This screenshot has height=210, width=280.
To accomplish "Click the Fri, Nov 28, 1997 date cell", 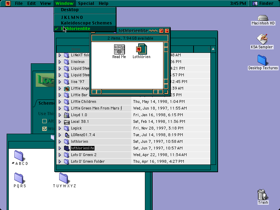I will coord(158,128).
